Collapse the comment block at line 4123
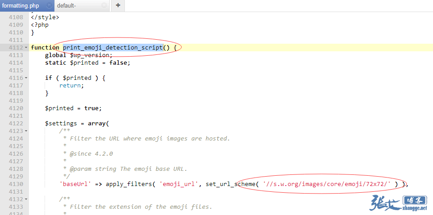The width and height of the screenshot is (433, 215). pyautogui.click(x=26, y=131)
